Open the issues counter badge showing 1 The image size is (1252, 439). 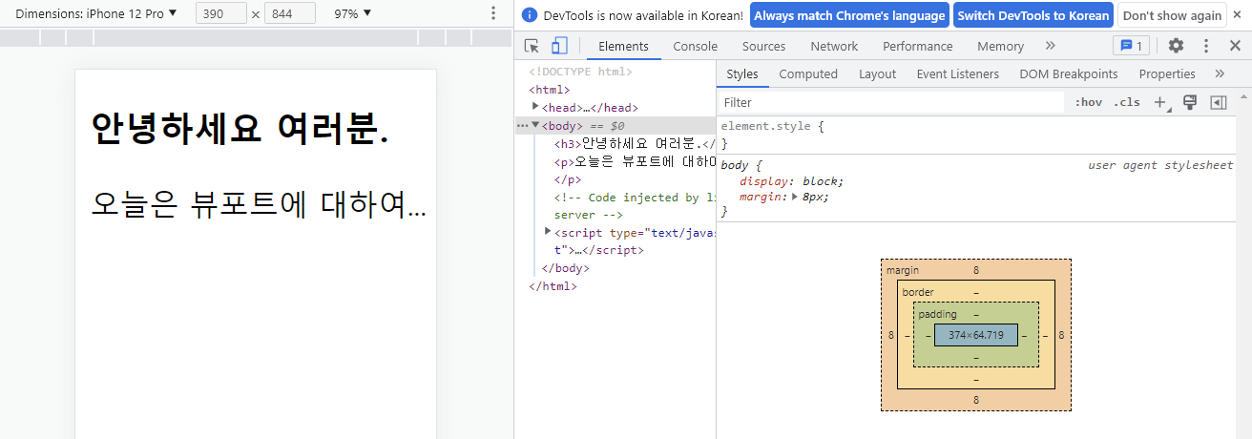[1132, 46]
